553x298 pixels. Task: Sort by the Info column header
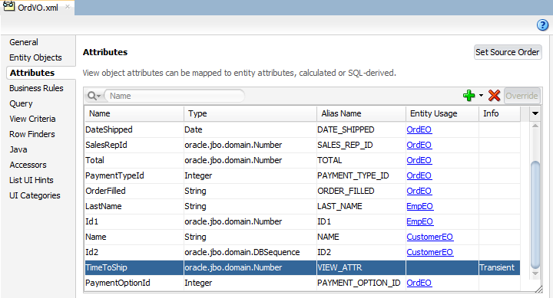click(499, 113)
